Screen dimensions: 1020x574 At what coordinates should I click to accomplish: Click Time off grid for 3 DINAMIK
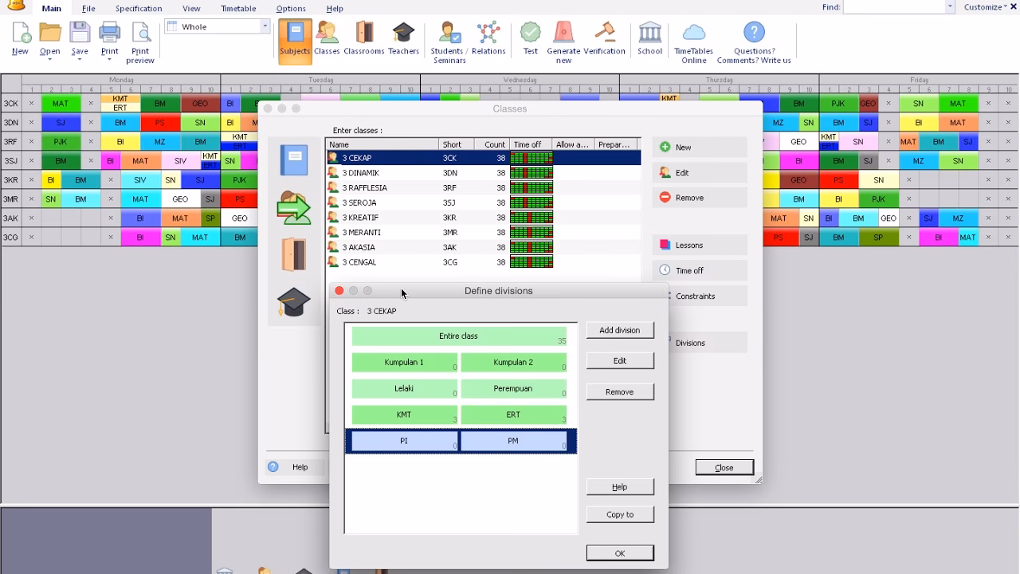tap(532, 173)
